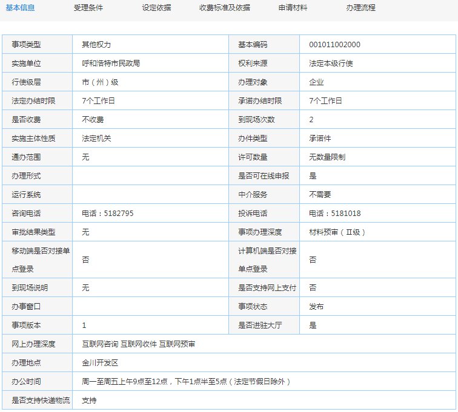
Task: Select the complaint phone 5181018 cell
Action: [334, 214]
